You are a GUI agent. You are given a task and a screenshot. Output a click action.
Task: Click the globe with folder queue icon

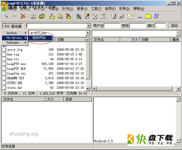tap(60, 16)
